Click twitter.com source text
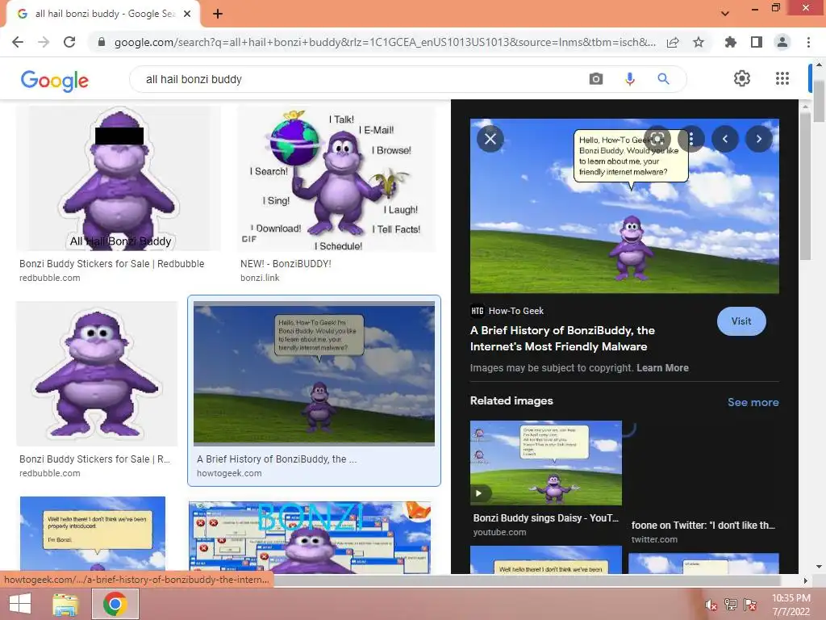Viewport: 826px width, 620px height. click(x=654, y=539)
